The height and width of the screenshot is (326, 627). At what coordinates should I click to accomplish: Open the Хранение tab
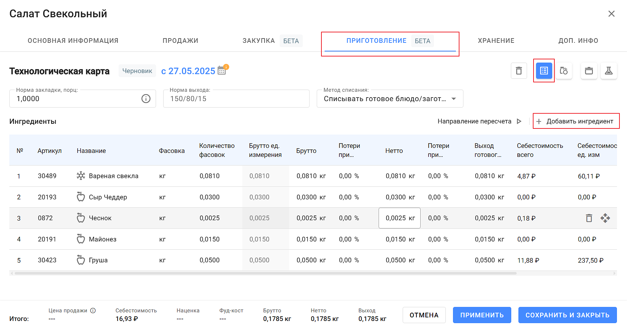[x=496, y=41]
